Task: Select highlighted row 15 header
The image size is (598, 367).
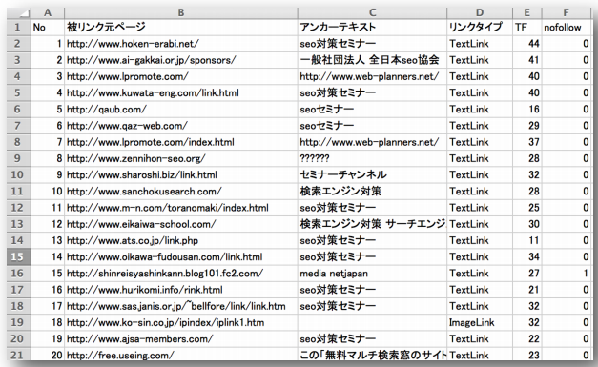Action: pyautogui.click(x=19, y=256)
